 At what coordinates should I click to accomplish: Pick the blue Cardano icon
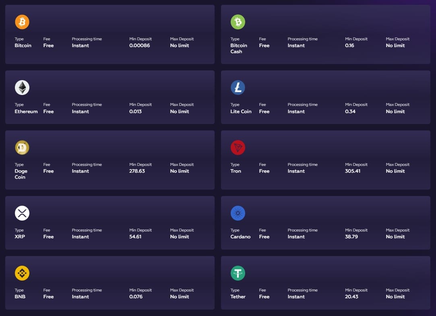click(238, 213)
